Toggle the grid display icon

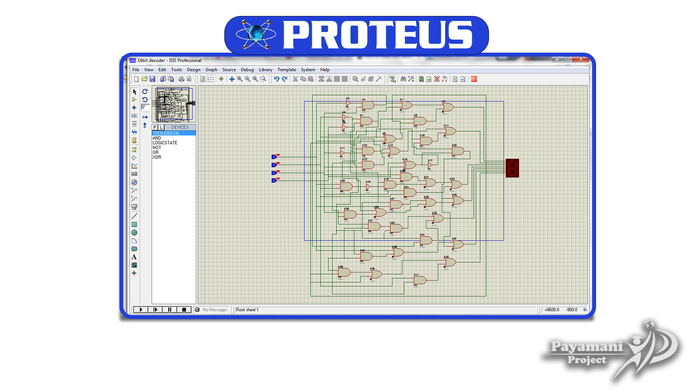[x=211, y=79]
